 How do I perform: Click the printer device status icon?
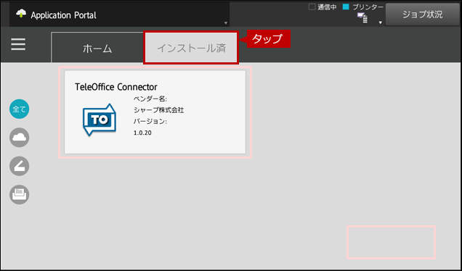click(362, 18)
